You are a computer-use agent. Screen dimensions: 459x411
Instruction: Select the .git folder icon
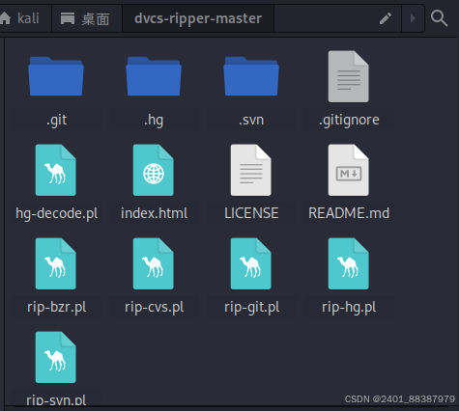(x=56, y=76)
